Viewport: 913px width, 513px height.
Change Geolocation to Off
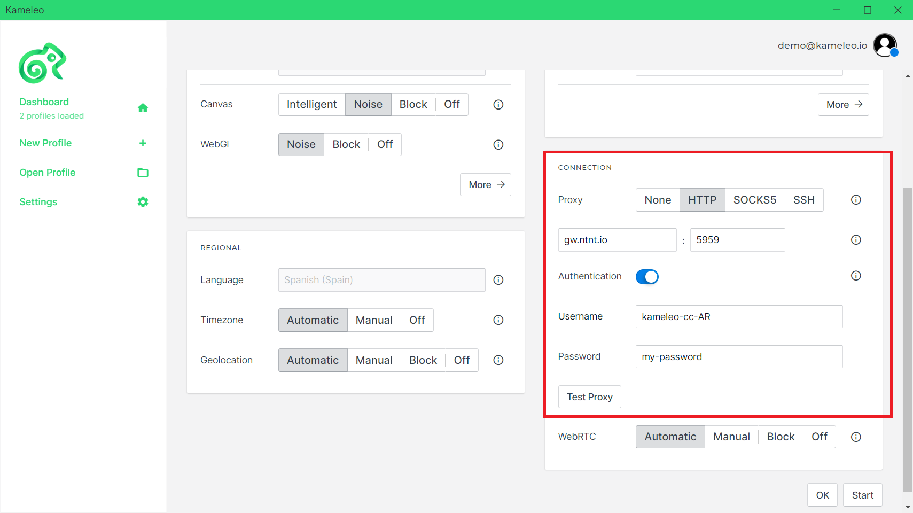[462, 360]
